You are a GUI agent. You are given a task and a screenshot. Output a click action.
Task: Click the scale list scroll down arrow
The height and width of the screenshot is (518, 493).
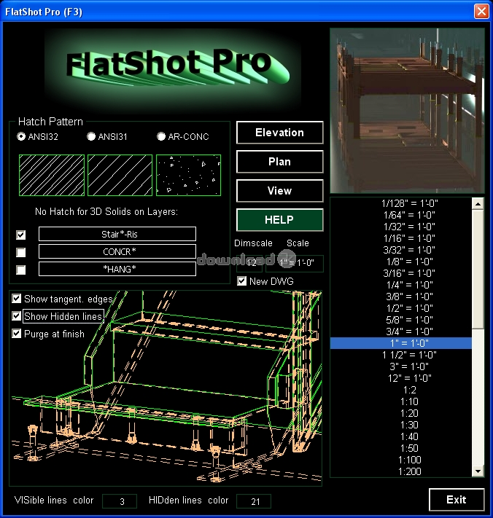point(478,471)
